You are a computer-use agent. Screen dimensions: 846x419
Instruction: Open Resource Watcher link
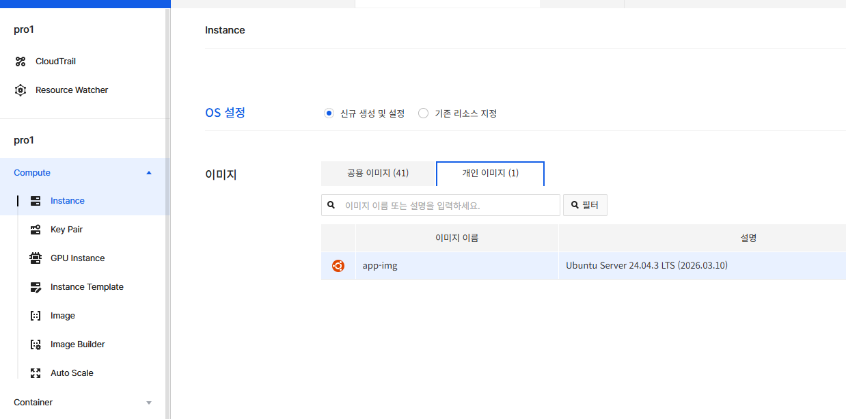click(72, 90)
